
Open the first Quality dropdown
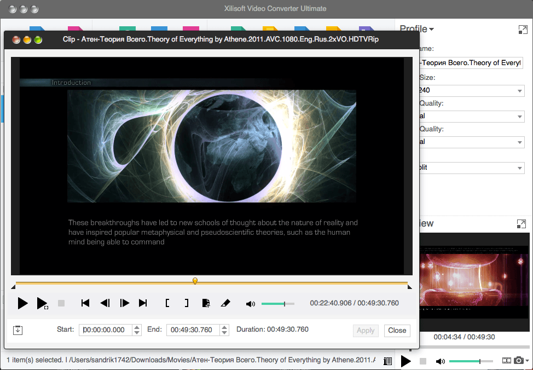(472, 116)
